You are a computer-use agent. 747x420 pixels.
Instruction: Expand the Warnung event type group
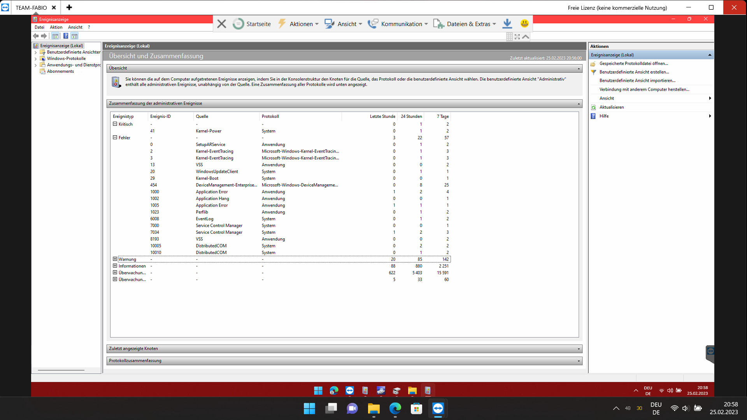coord(115,259)
